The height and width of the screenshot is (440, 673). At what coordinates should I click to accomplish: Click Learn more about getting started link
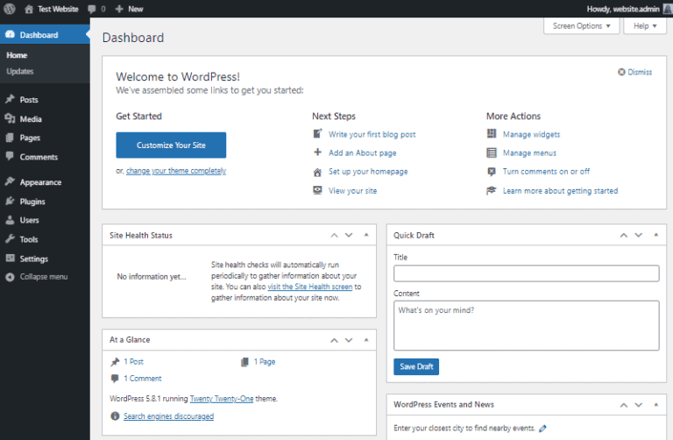[x=561, y=190]
